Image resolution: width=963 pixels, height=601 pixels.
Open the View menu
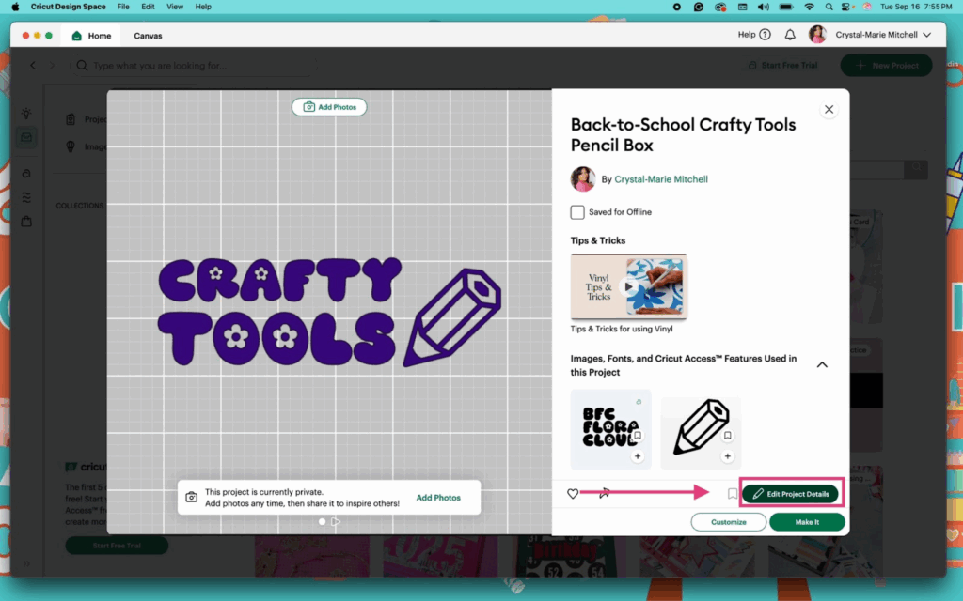[x=175, y=7]
